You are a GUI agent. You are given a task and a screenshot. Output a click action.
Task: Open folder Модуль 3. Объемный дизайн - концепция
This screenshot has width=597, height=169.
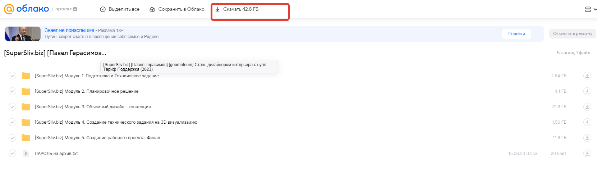point(93,107)
